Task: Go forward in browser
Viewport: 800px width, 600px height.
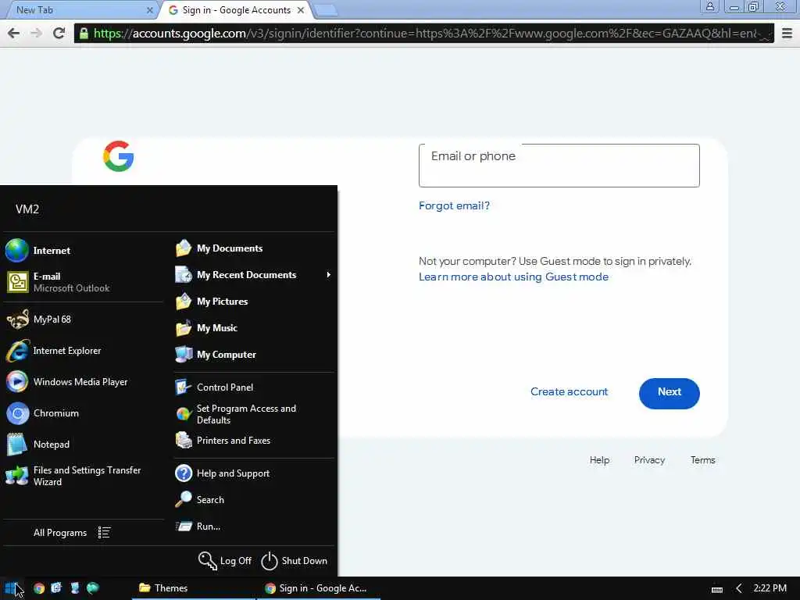Action: (x=36, y=33)
